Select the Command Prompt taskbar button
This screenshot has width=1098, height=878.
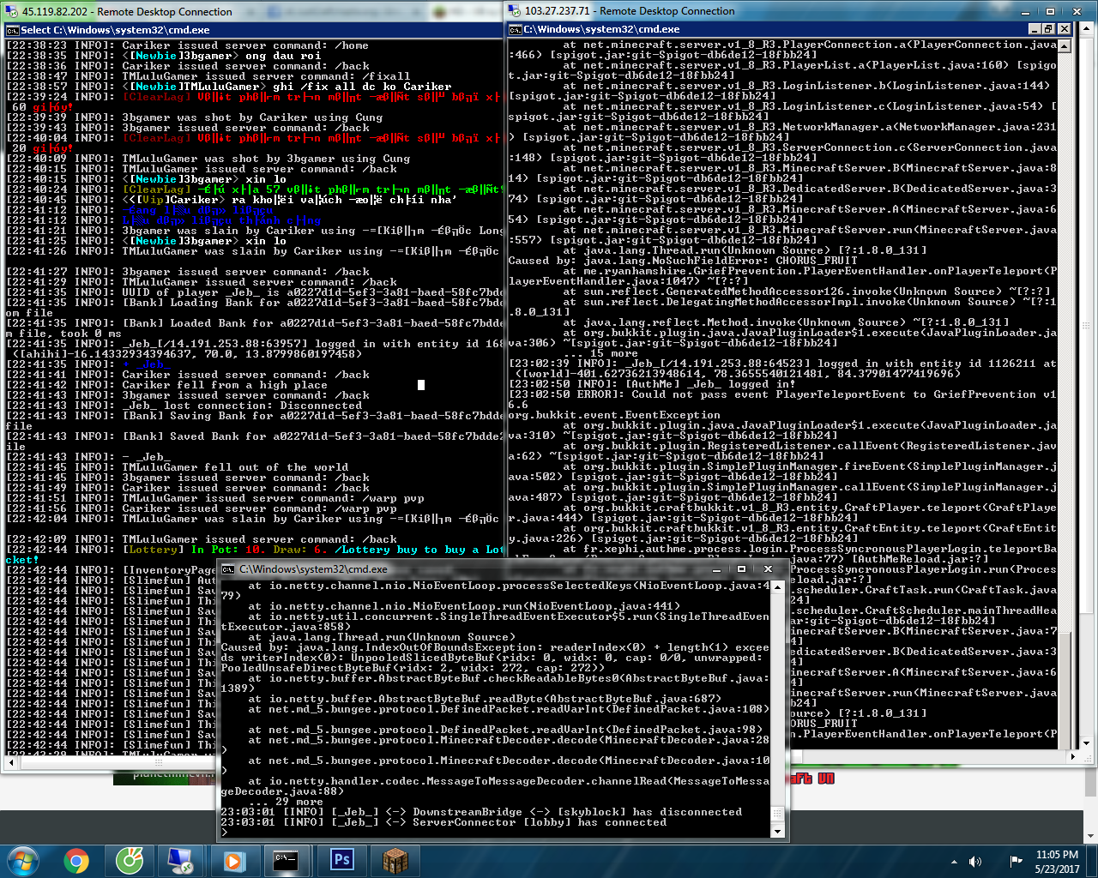pyautogui.click(x=287, y=860)
